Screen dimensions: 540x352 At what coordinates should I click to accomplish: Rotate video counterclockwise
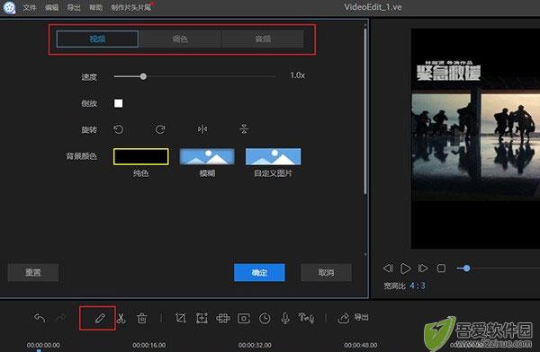[119, 129]
